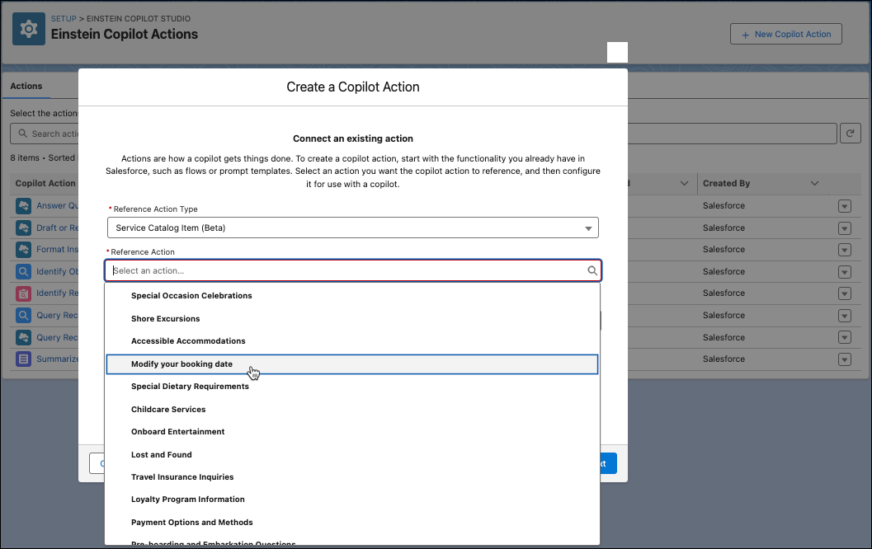The image size is (872, 549).
Task: Select Special Occasion Celebrations option
Action: pyautogui.click(x=352, y=296)
